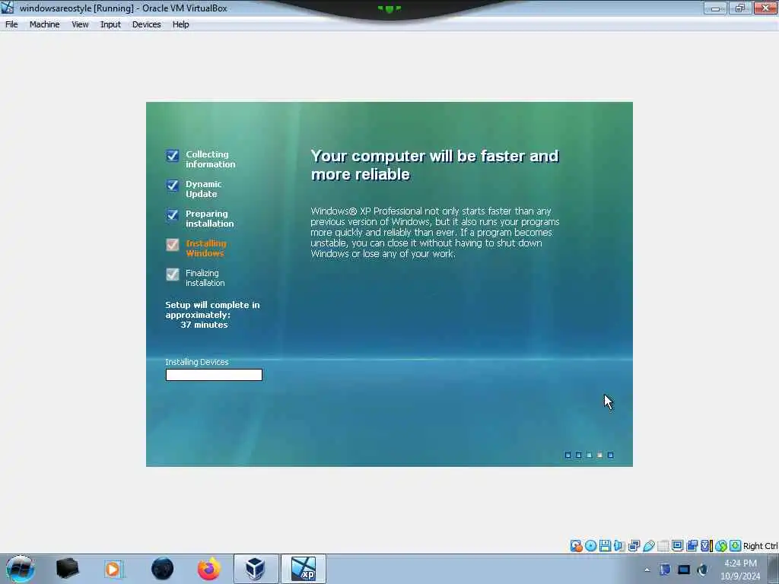
Task: Click the Show desktop strip
Action: click(774, 569)
